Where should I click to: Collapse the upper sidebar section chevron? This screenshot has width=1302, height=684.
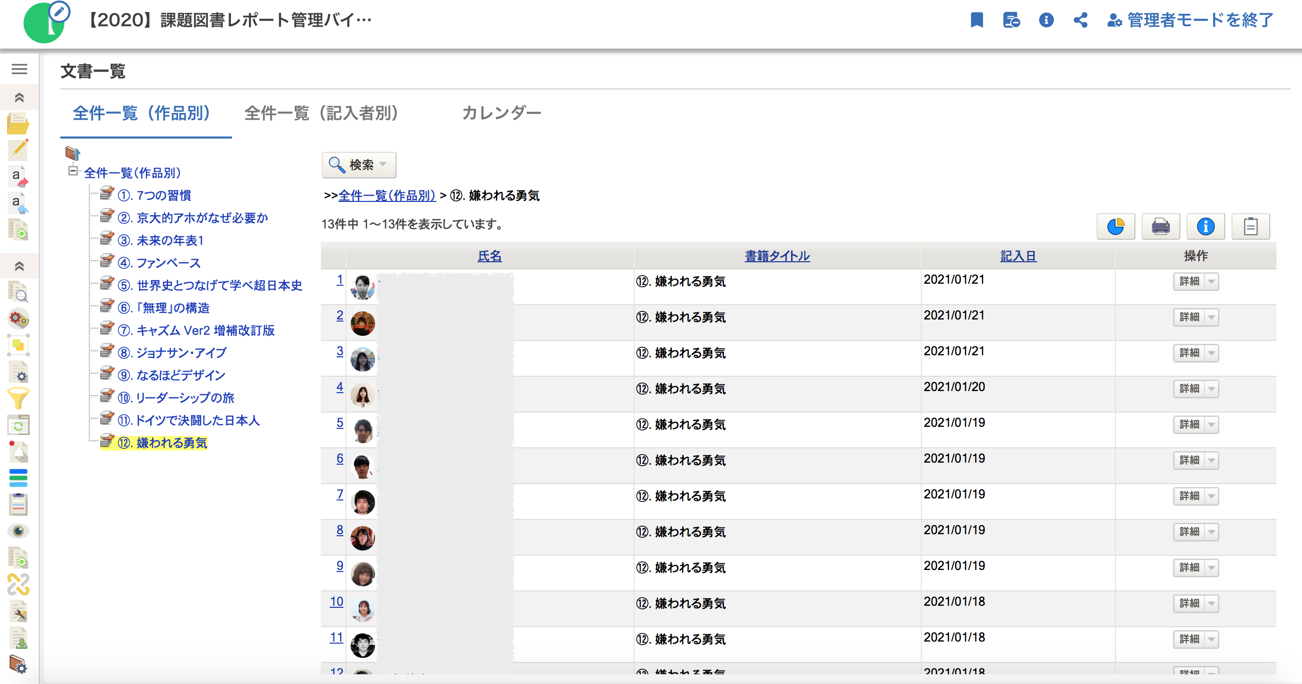pyautogui.click(x=19, y=97)
